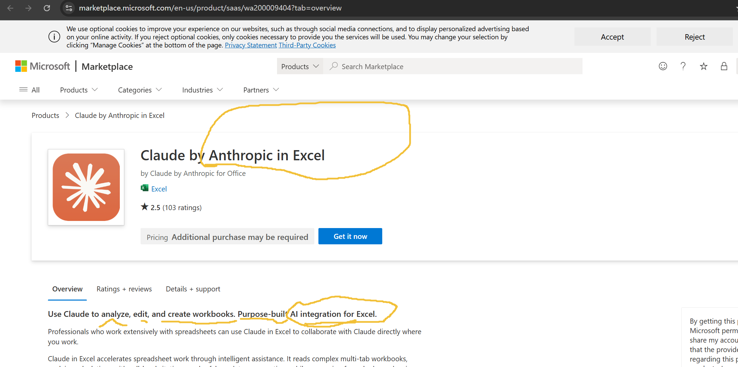Viewport: 738px width, 367px height.
Task: Switch to the Details + support tab
Action: pos(193,289)
